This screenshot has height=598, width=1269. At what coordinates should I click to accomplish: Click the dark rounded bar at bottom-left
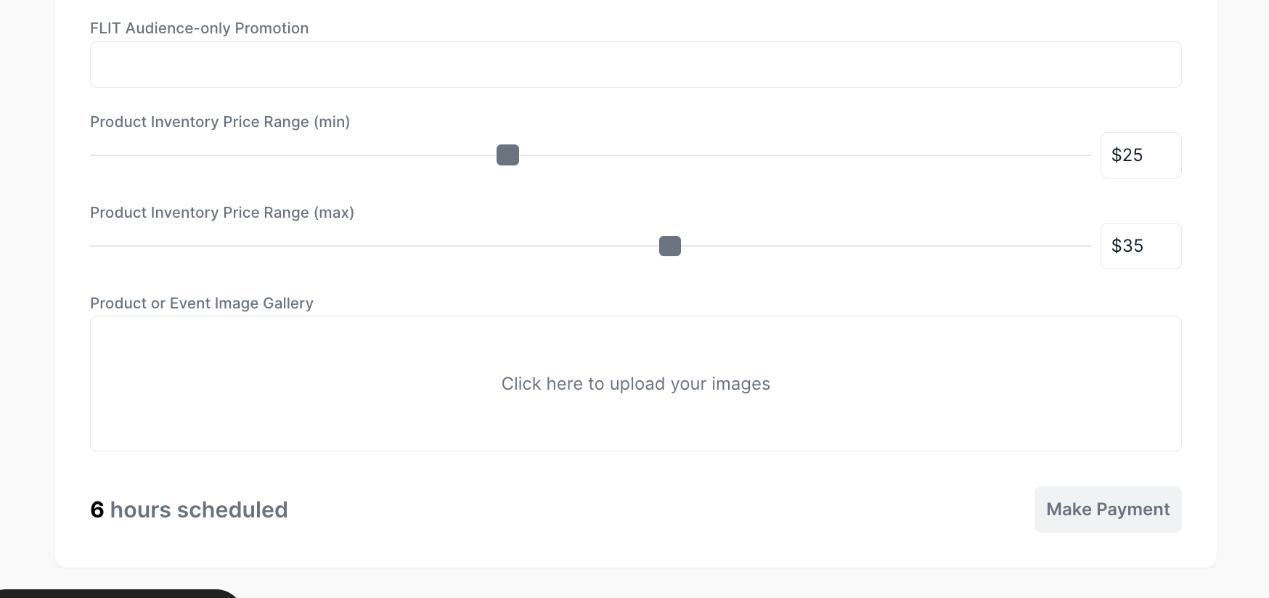119,594
